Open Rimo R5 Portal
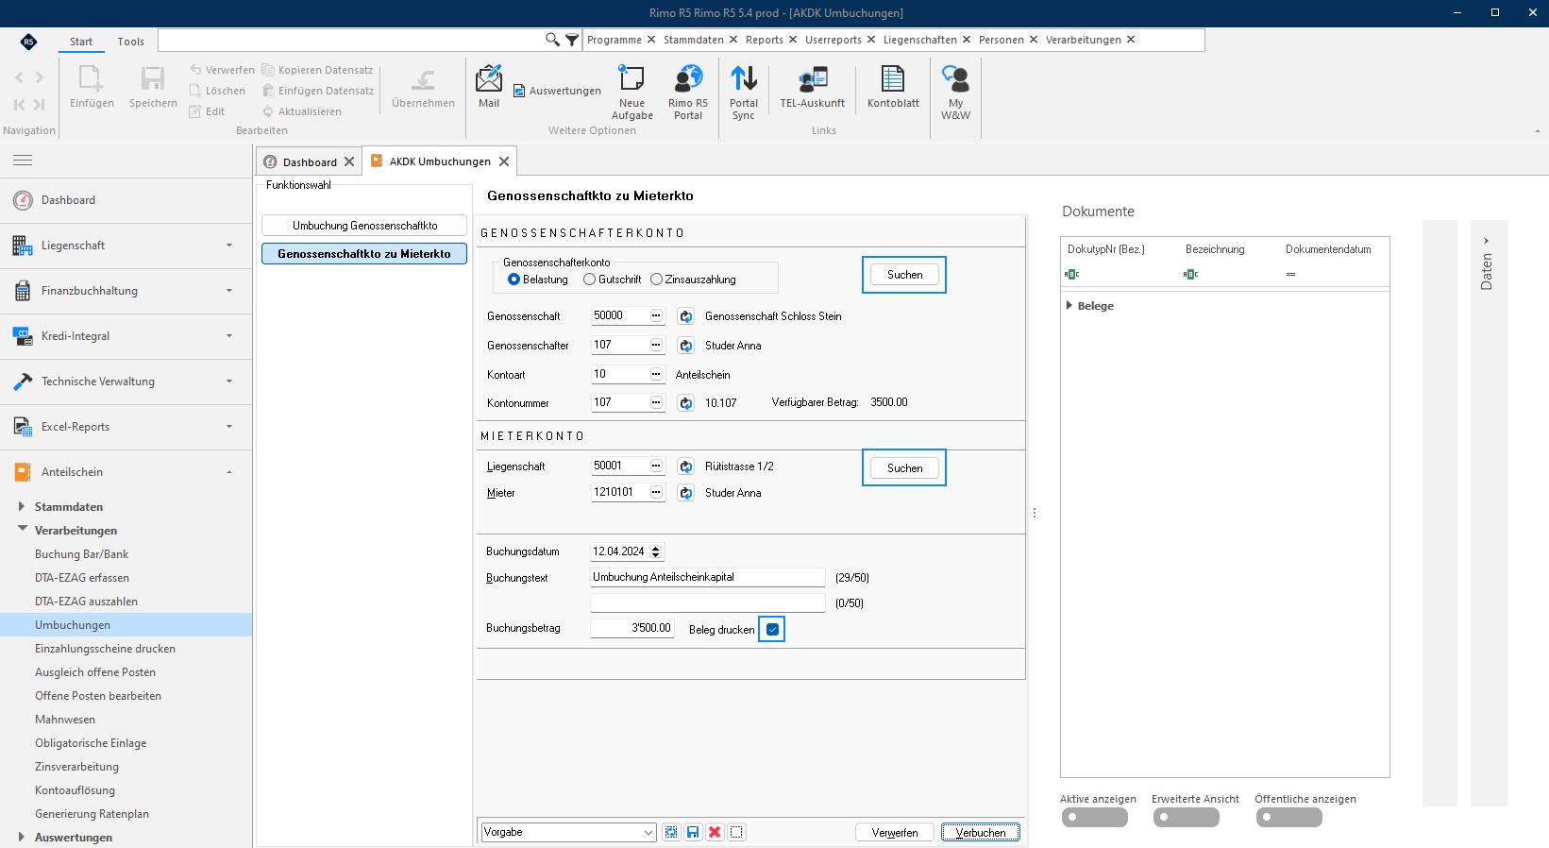The height and width of the screenshot is (848, 1549). point(688,93)
